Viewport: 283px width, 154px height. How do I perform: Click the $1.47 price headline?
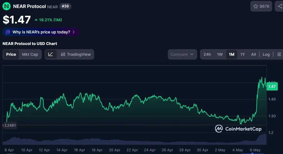(17, 20)
